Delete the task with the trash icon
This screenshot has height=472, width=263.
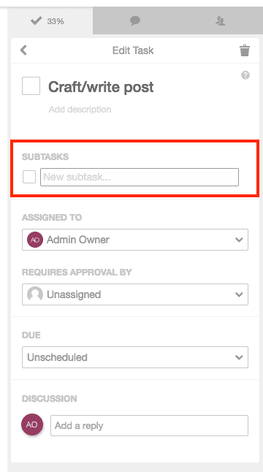(244, 50)
